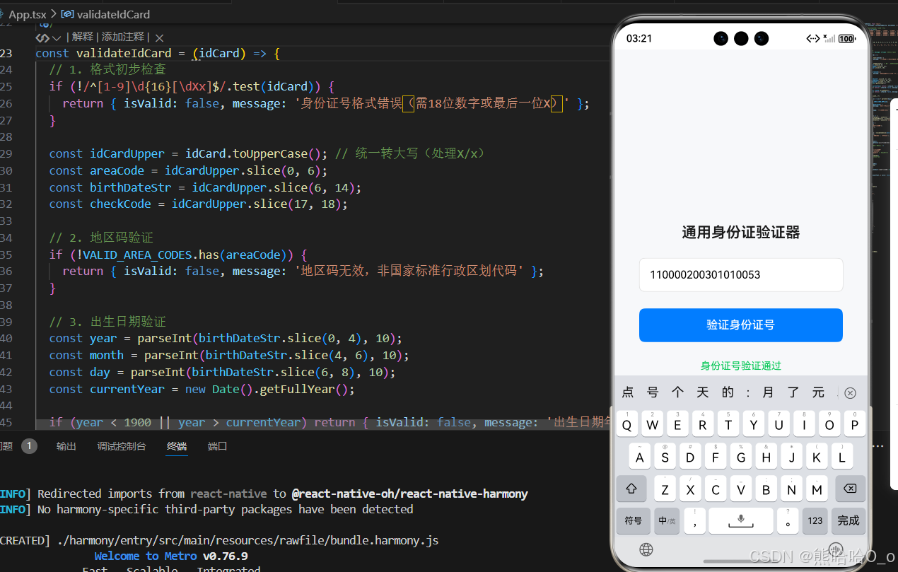The image size is (898, 572).
Task: Click the validateIdCard breadcrumb symbol
Action: click(105, 13)
